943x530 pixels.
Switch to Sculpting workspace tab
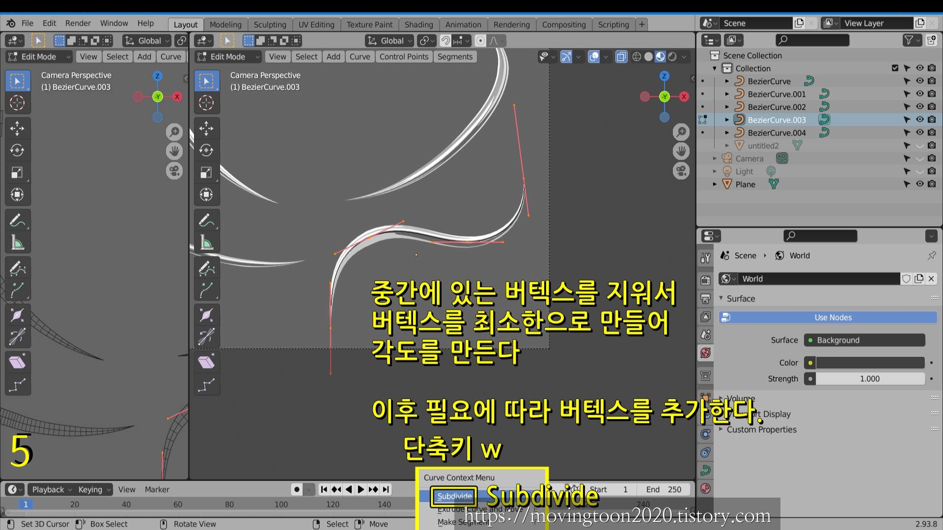tap(270, 25)
